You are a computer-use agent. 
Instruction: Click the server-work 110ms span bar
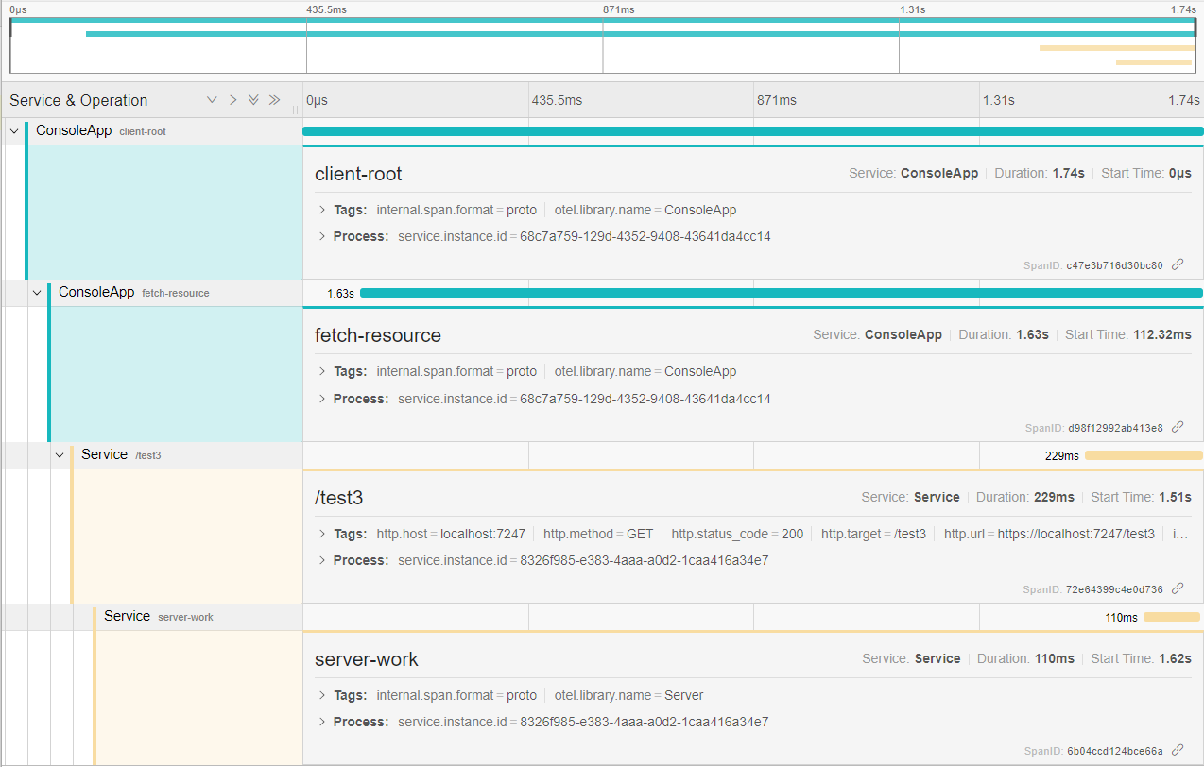coord(1171,617)
